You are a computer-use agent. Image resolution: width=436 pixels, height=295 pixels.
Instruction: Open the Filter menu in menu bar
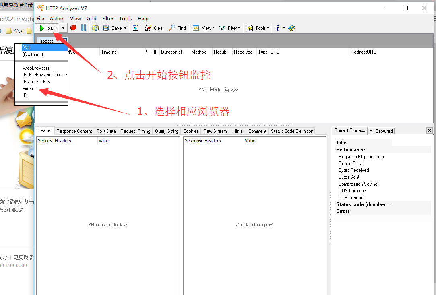(x=108, y=19)
